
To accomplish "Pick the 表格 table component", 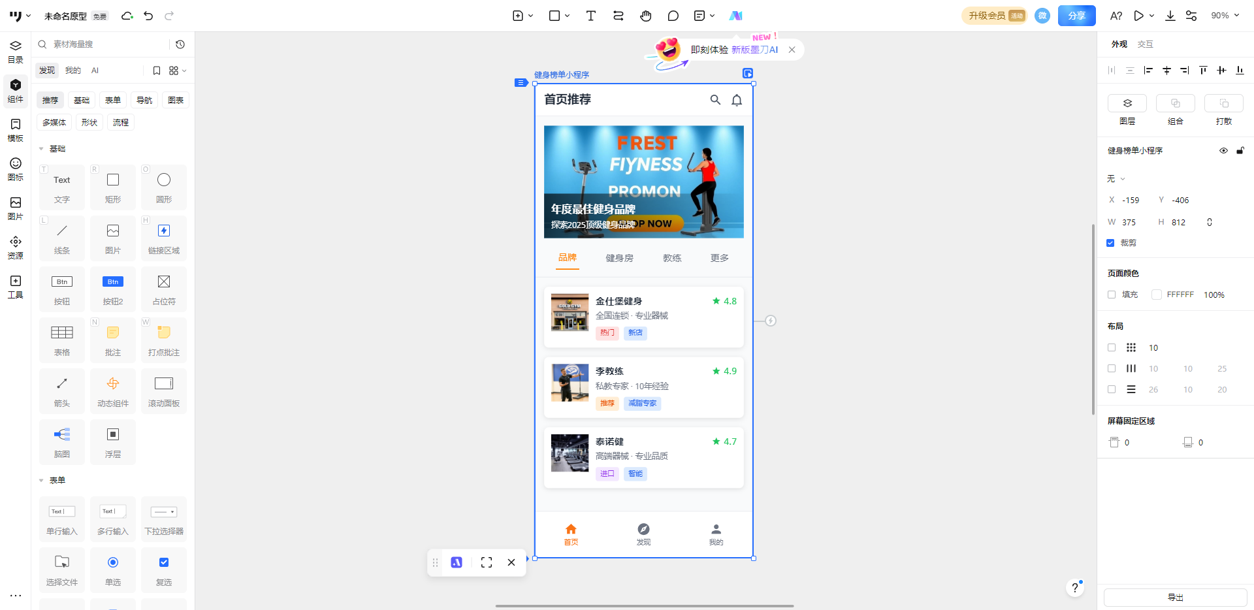I will pyautogui.click(x=62, y=340).
